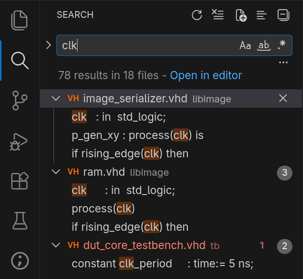303x279 pixels.
Task: Collapse image_serializer.vhd results
Action: coord(56,98)
